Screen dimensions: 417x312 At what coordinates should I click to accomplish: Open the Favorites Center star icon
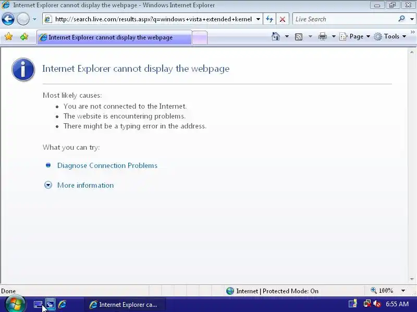click(8, 36)
